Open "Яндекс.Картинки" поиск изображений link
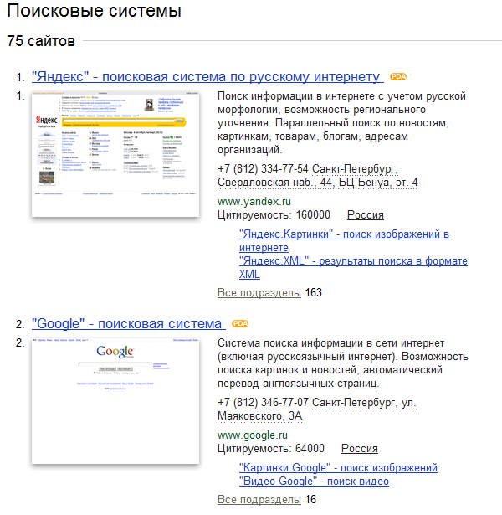The width and height of the screenshot is (502, 515). 344,240
